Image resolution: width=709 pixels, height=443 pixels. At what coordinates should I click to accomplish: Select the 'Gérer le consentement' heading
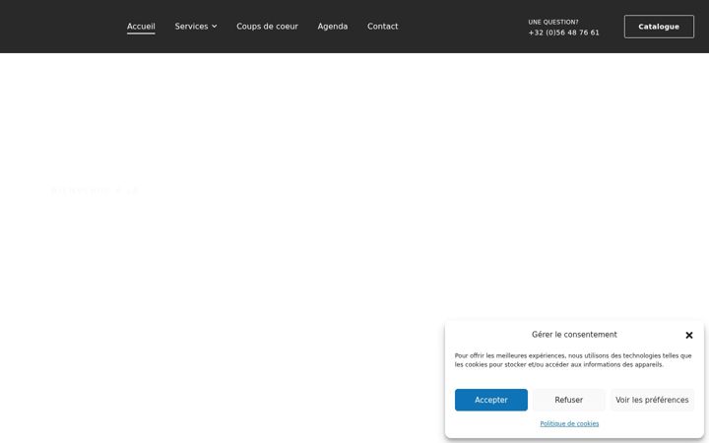[x=574, y=335]
